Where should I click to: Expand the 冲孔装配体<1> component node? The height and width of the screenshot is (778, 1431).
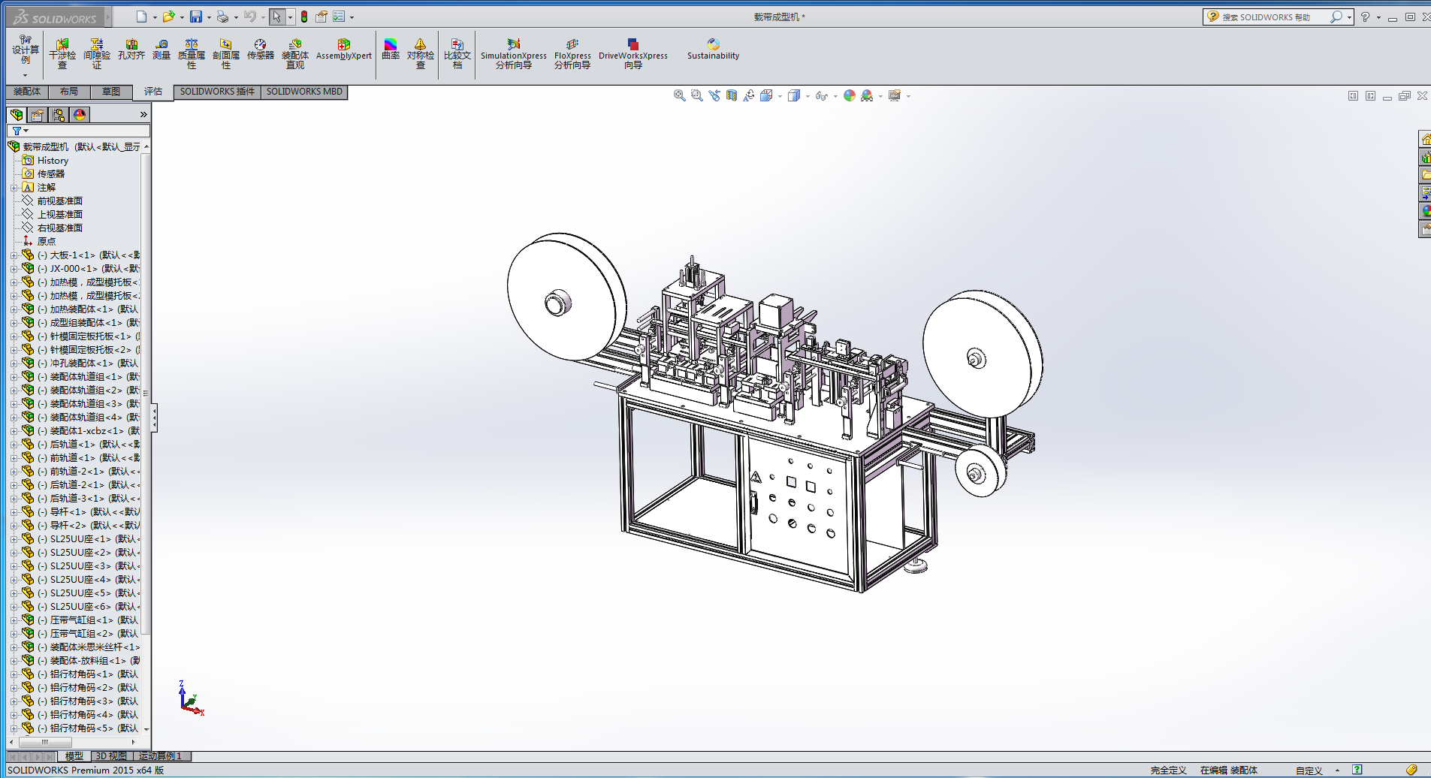pyautogui.click(x=14, y=363)
